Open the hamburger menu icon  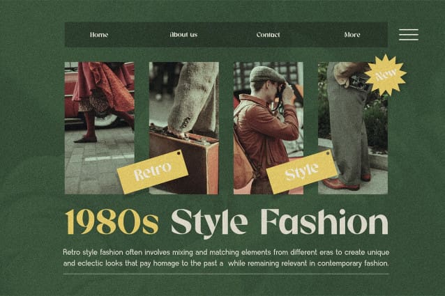coord(409,35)
